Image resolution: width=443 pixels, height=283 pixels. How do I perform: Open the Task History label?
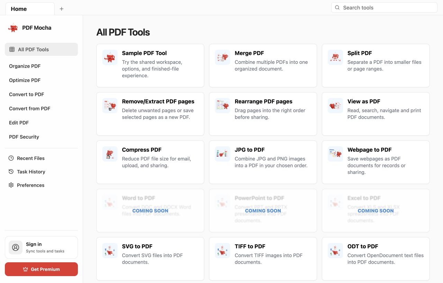tap(31, 172)
